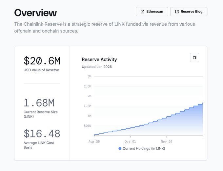This screenshot has height=171, width=223.
Task: Click the Nov 26 axis date label
Action: 166,142
